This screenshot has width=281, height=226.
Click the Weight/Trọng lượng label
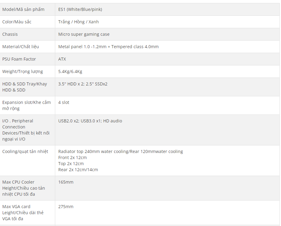22,71
